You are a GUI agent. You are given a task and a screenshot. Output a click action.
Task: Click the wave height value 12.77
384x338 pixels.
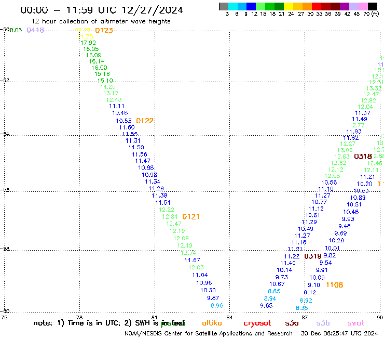357,125
